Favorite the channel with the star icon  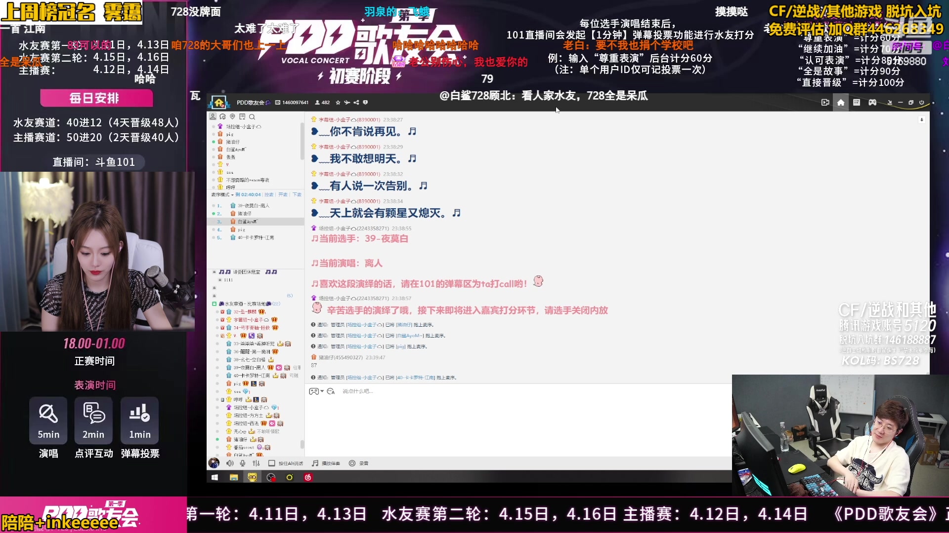click(x=338, y=103)
